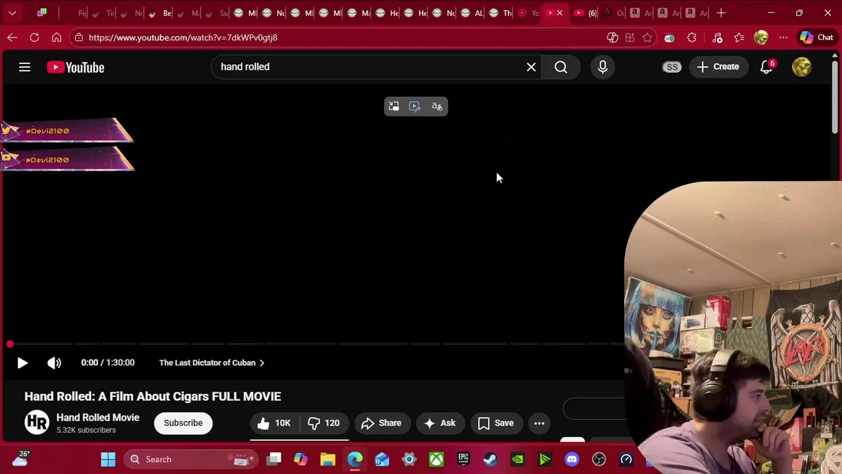
Task: Close the active YouTube tab
Action: tap(560, 13)
